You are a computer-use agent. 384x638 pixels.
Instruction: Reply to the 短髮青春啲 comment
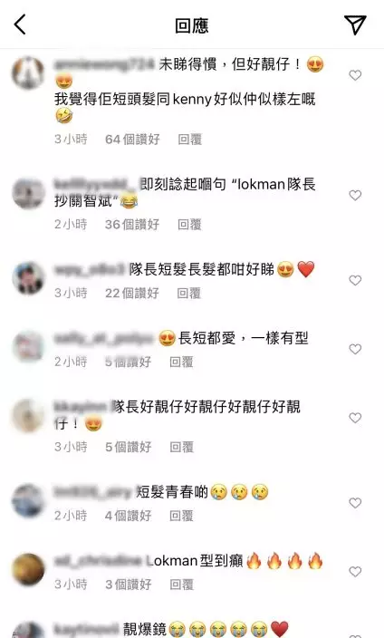coord(181,516)
